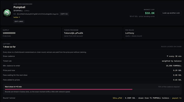Image resolution: width=184 pixels, height=102 pixels.
Task: Select the Pumpball coin title
Action: click(19, 7)
